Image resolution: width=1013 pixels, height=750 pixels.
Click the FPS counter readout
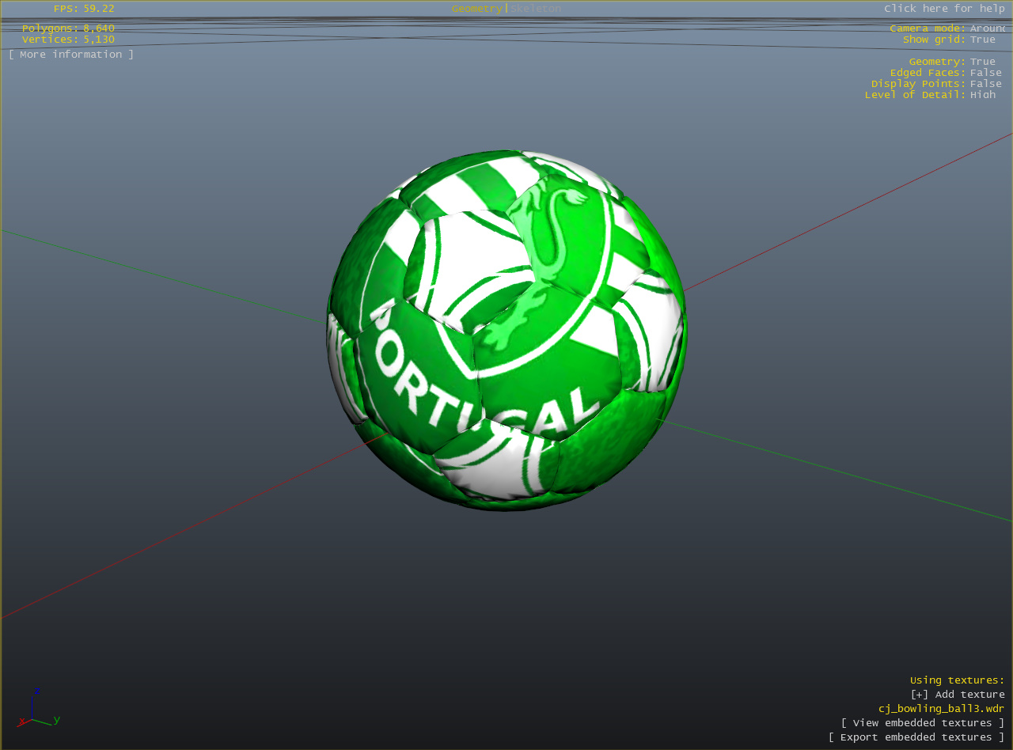[x=84, y=9]
